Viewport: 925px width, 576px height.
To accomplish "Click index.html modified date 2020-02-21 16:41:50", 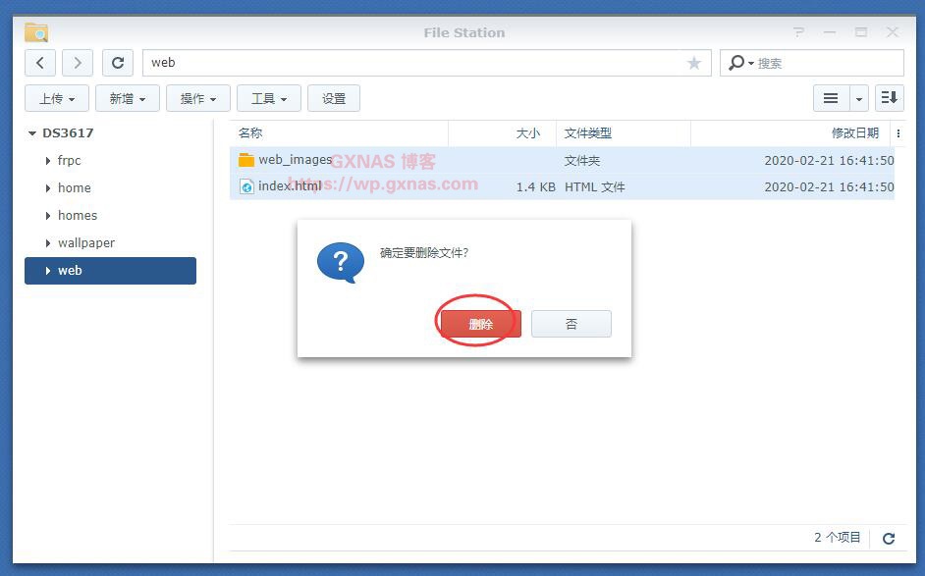I will 829,186.
